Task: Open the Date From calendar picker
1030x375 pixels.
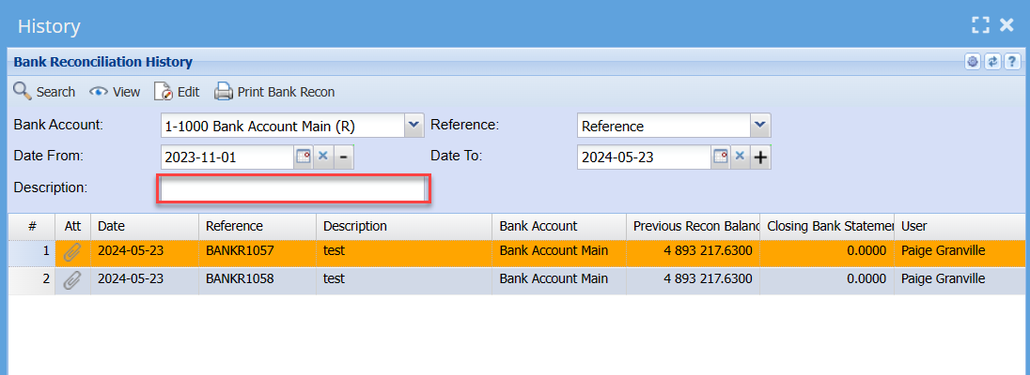Action: pos(304,157)
